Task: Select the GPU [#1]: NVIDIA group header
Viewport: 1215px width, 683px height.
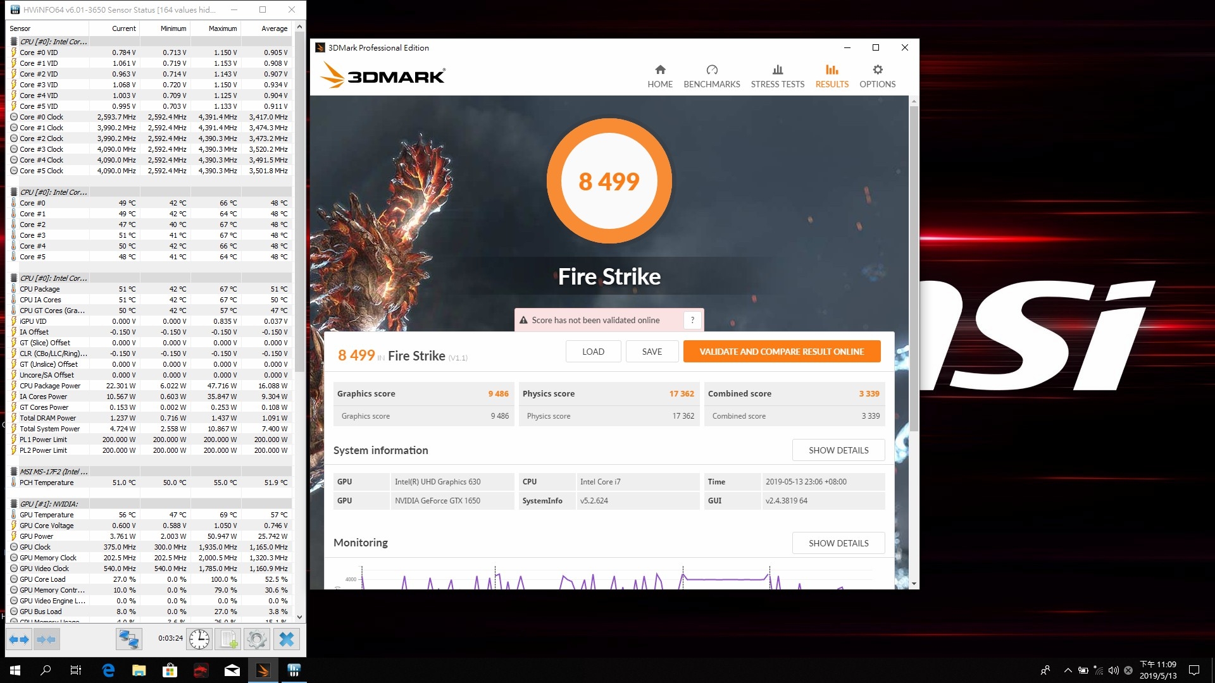Action: point(150,504)
